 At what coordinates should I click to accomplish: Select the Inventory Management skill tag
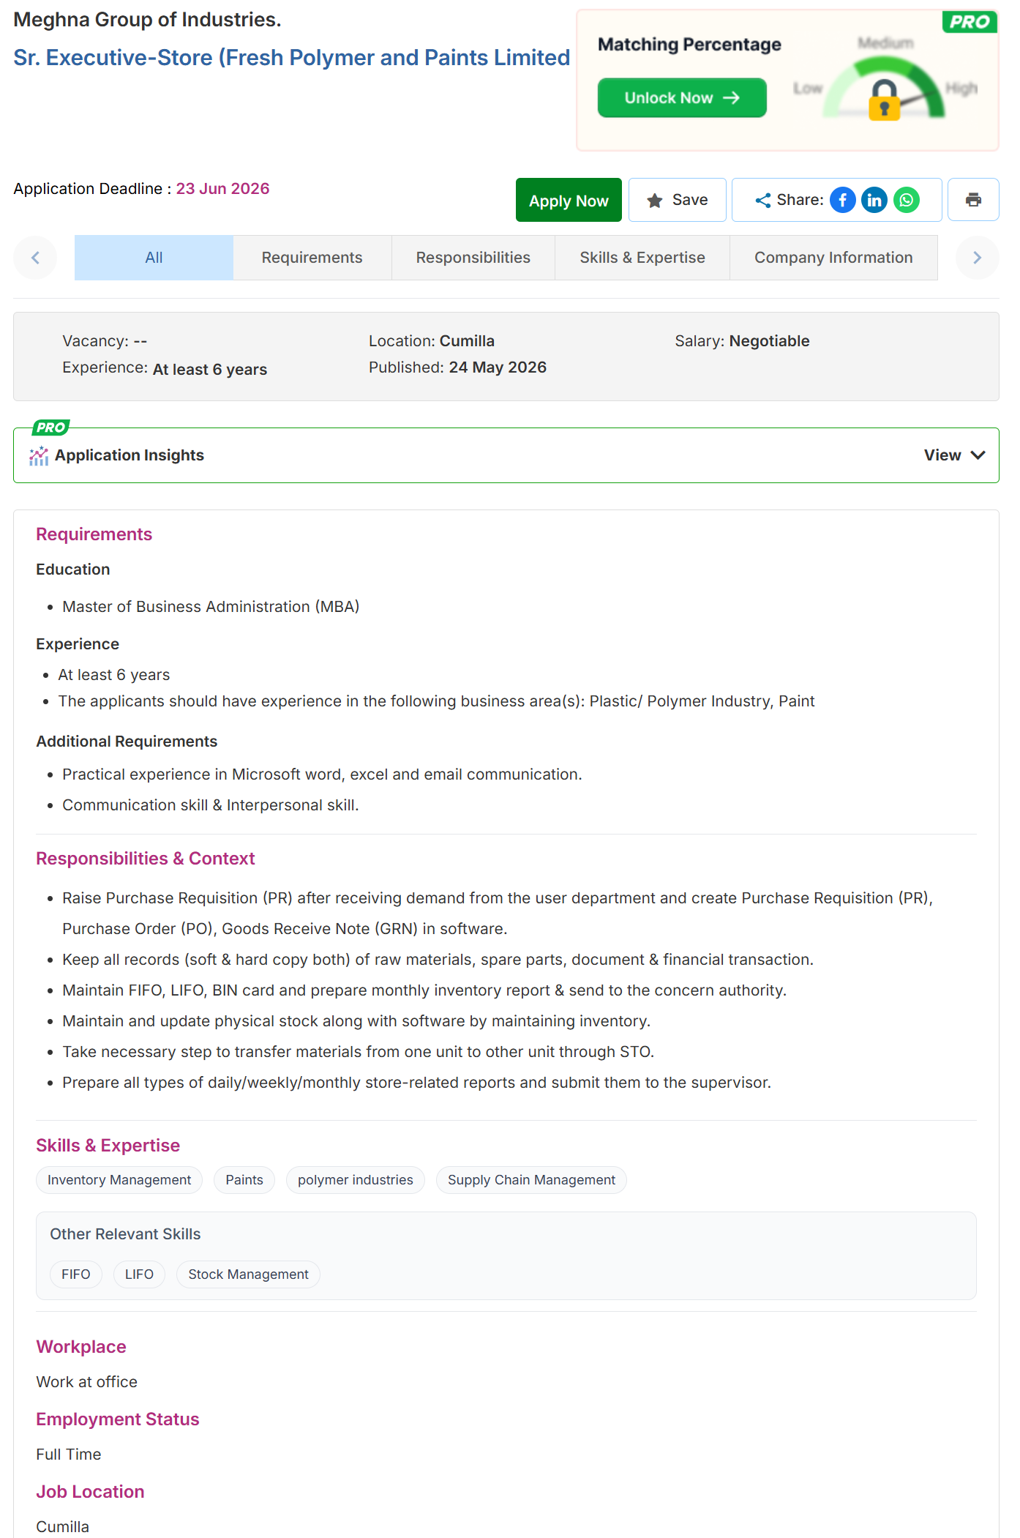tap(119, 1180)
